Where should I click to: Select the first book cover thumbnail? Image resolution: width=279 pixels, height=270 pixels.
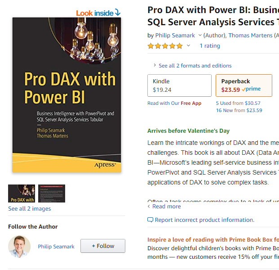(x=22, y=193)
